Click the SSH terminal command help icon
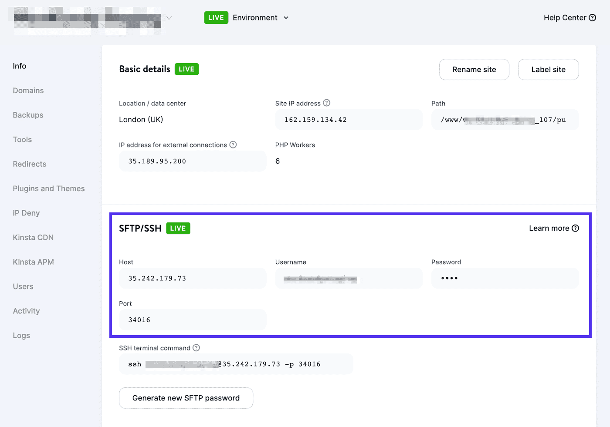This screenshot has height=427, width=610. click(196, 348)
